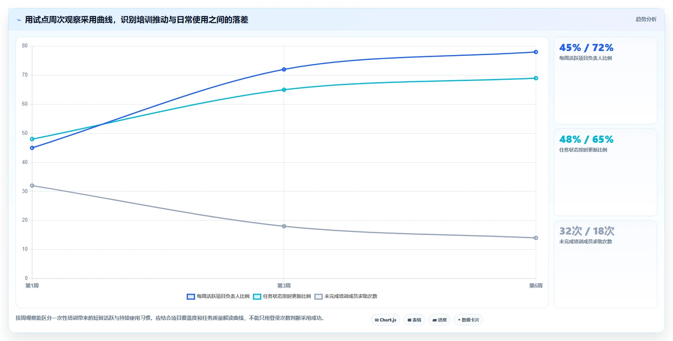The width and height of the screenshot is (673, 341).
Task: Select the cyan line point at 第3周
Action: pos(284,90)
